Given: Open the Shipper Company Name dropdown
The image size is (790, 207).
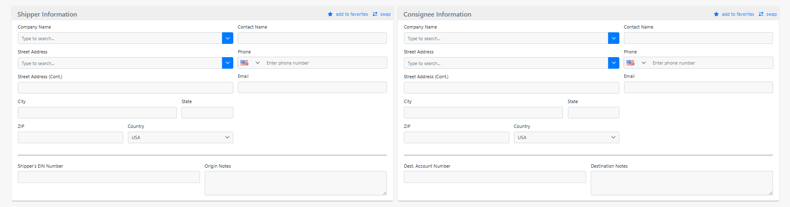Looking at the screenshot, I should point(227,38).
